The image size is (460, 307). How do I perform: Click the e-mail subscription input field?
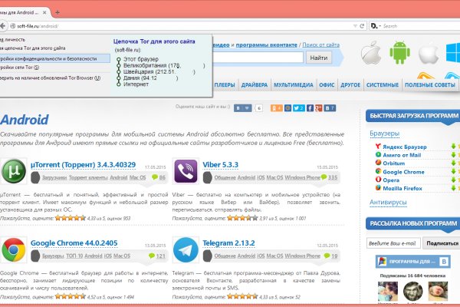(393, 243)
